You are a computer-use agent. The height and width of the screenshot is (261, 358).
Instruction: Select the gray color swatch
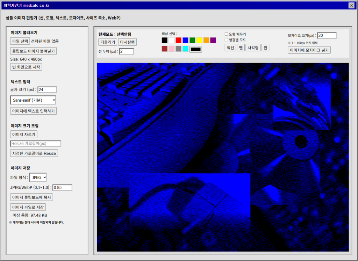pyautogui.click(x=179, y=49)
